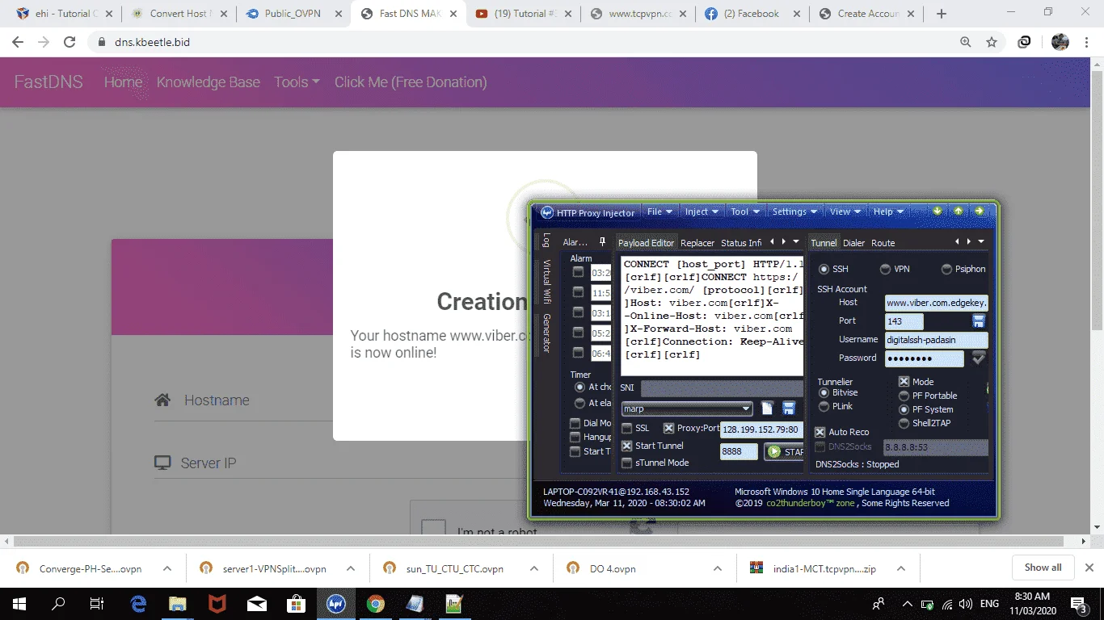Screen dimensions: 1104x620
Task: Bookmark page with the star icon
Action: pyautogui.click(x=992, y=42)
